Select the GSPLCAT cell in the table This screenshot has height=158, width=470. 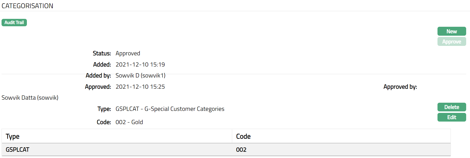pyautogui.click(x=18, y=150)
